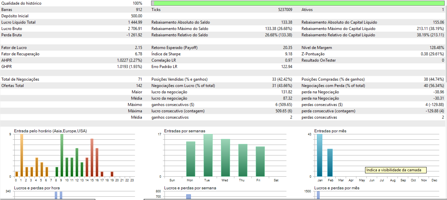
Task: Select Posições Vendidas value 33 (42.42%)
Action: click(282, 79)
